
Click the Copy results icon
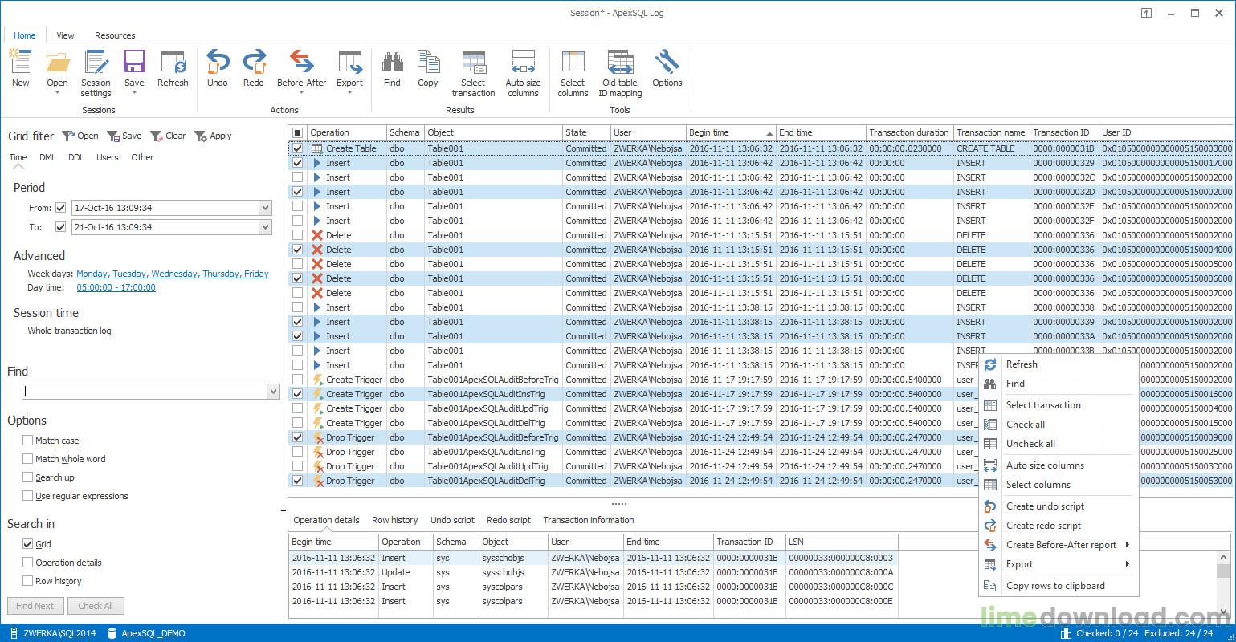[x=428, y=72]
